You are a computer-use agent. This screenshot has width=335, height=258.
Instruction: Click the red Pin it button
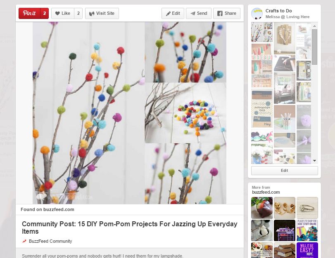(29, 14)
